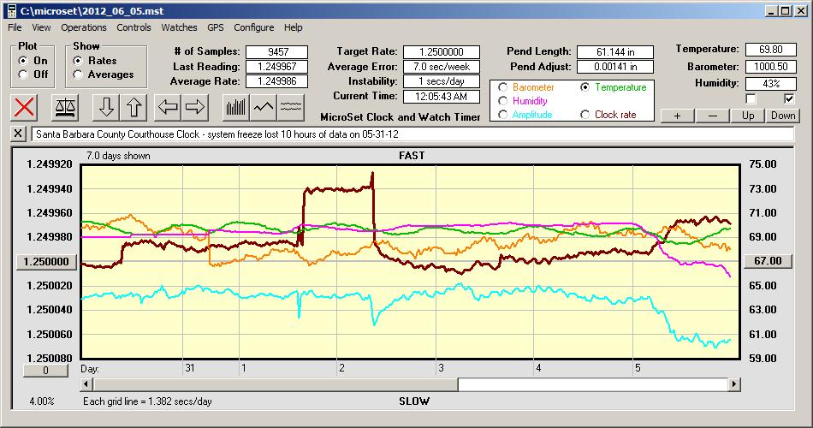Click the Down button
813x428 pixels.
(783, 116)
